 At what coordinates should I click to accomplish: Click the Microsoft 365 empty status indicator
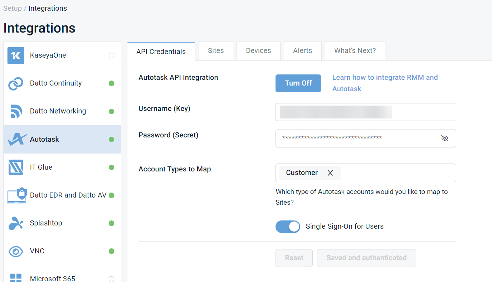(111, 279)
